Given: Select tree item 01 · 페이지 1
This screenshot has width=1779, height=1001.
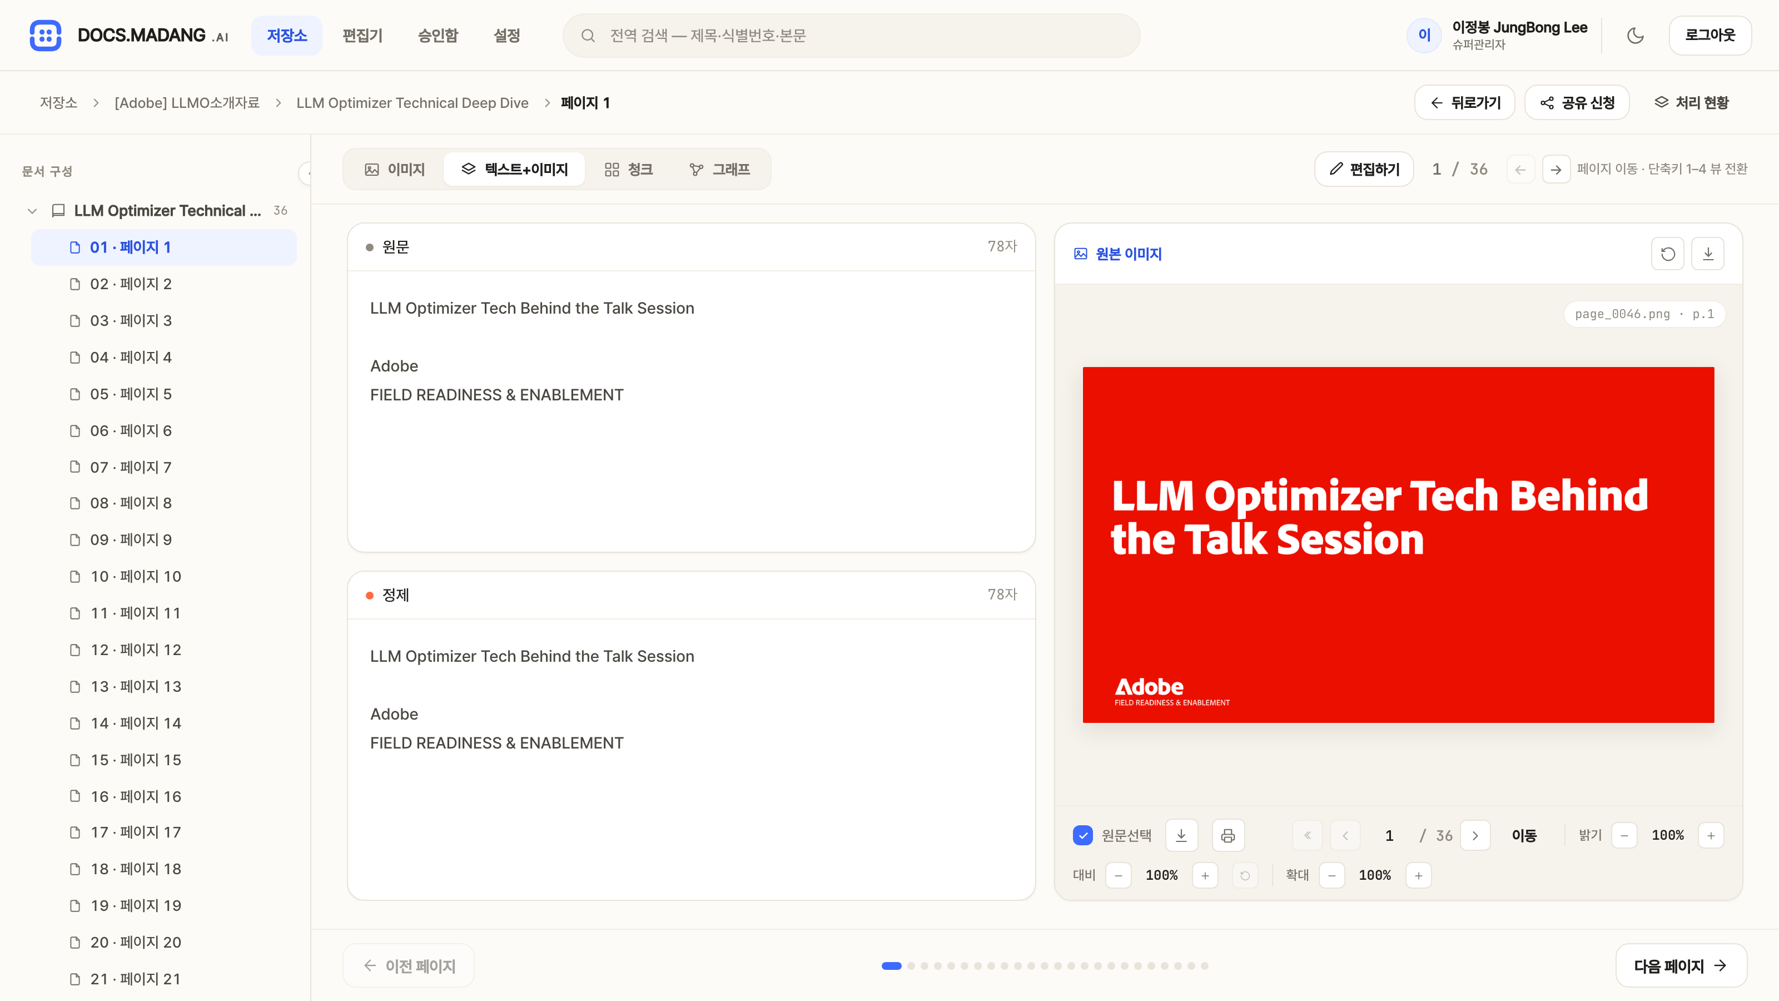Looking at the screenshot, I should tap(163, 247).
